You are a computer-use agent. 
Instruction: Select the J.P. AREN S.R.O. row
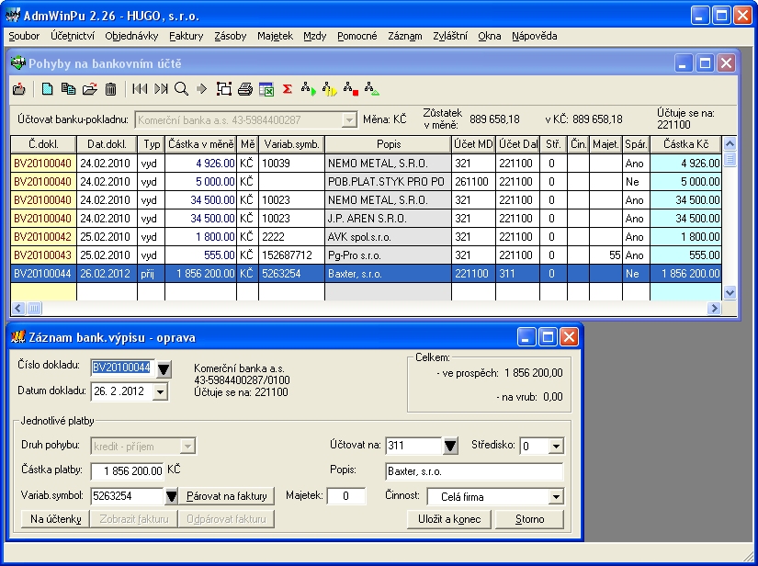[x=366, y=219]
